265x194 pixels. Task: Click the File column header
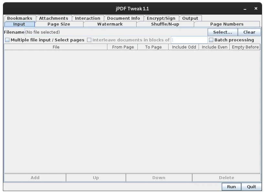point(56,47)
